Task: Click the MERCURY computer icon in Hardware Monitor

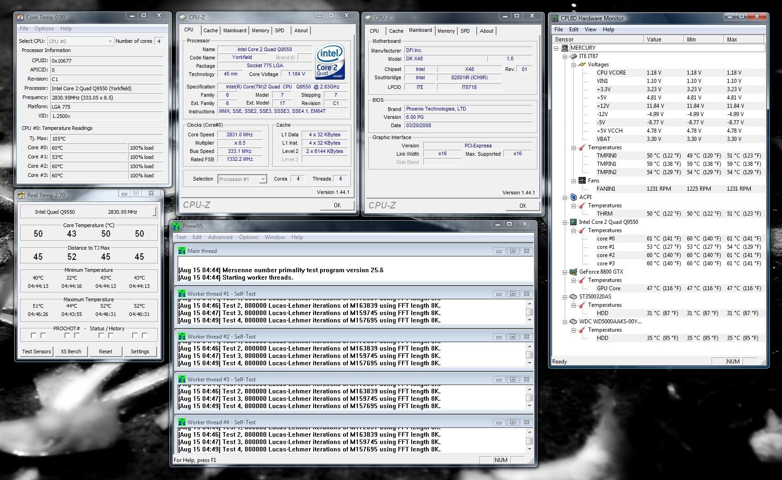Action: click(x=565, y=48)
